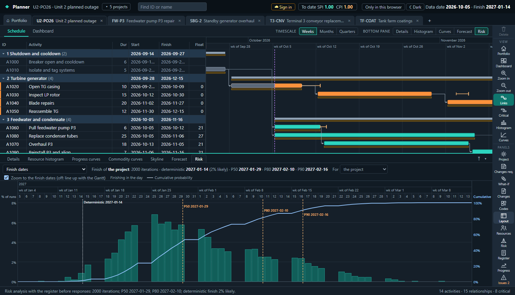Toggle Zoom to the finish dates checkbox

click(7, 178)
